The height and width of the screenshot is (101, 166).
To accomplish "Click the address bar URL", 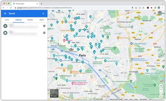I will click(x=45, y=8).
